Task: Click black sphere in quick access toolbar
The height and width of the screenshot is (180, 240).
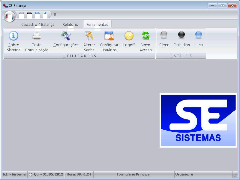Action: (29, 14)
